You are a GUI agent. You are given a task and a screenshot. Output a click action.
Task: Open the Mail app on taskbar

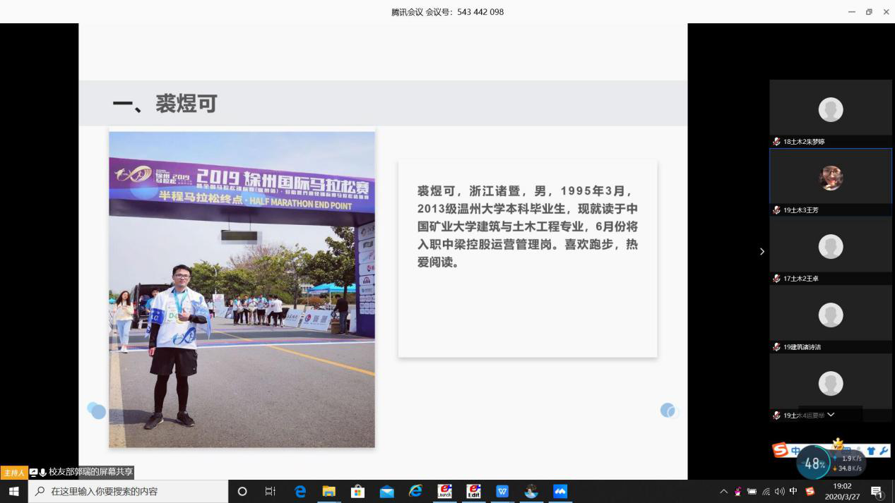click(x=386, y=491)
